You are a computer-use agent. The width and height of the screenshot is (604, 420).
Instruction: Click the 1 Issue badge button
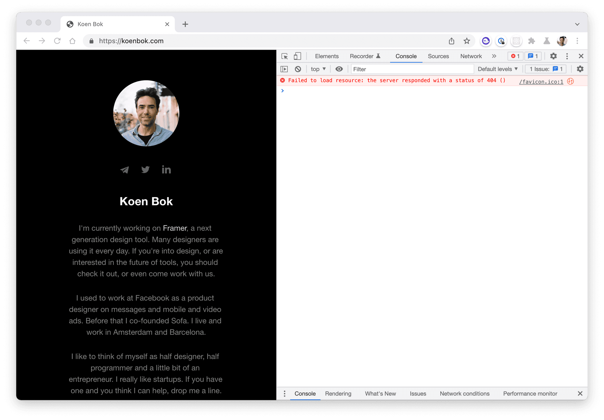point(545,69)
